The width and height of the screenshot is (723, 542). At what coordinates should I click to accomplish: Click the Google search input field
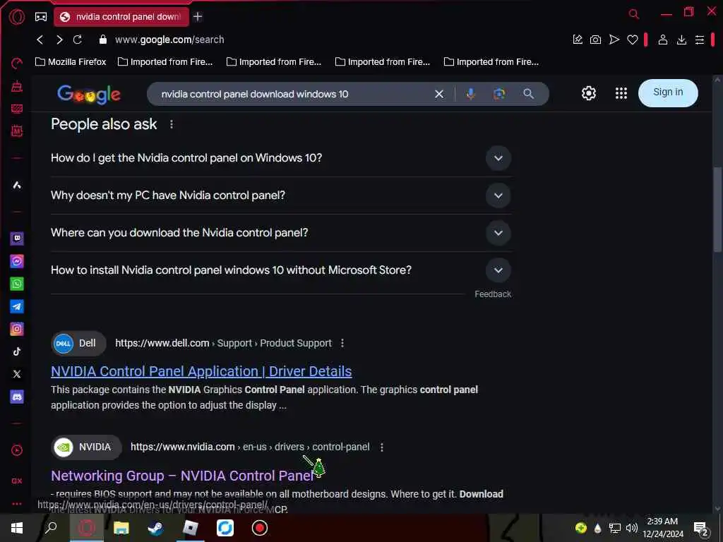click(295, 94)
